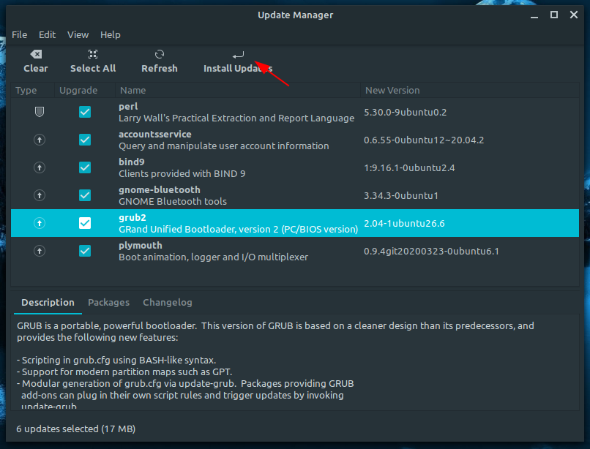Select the plymouth package name
The height and width of the screenshot is (449, 590).
pyautogui.click(x=141, y=246)
